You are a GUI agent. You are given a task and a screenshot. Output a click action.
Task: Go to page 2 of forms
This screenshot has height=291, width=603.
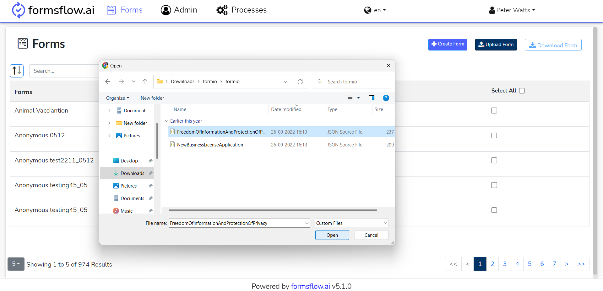coord(492,264)
